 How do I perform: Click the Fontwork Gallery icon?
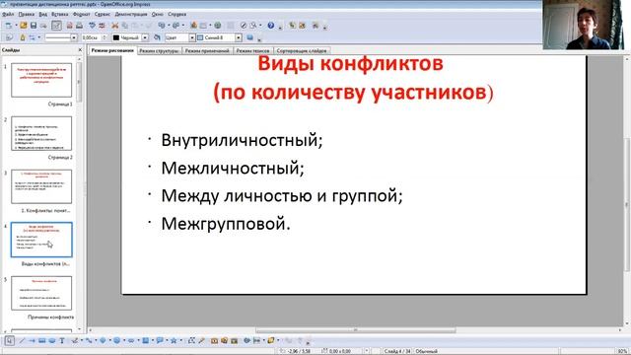(214, 340)
